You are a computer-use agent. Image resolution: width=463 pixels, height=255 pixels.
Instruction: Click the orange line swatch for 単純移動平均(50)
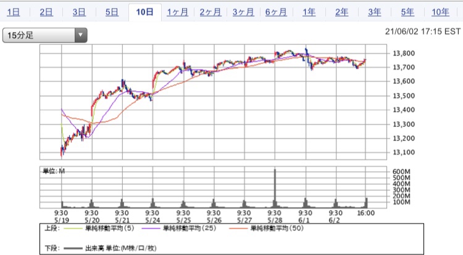point(238,229)
